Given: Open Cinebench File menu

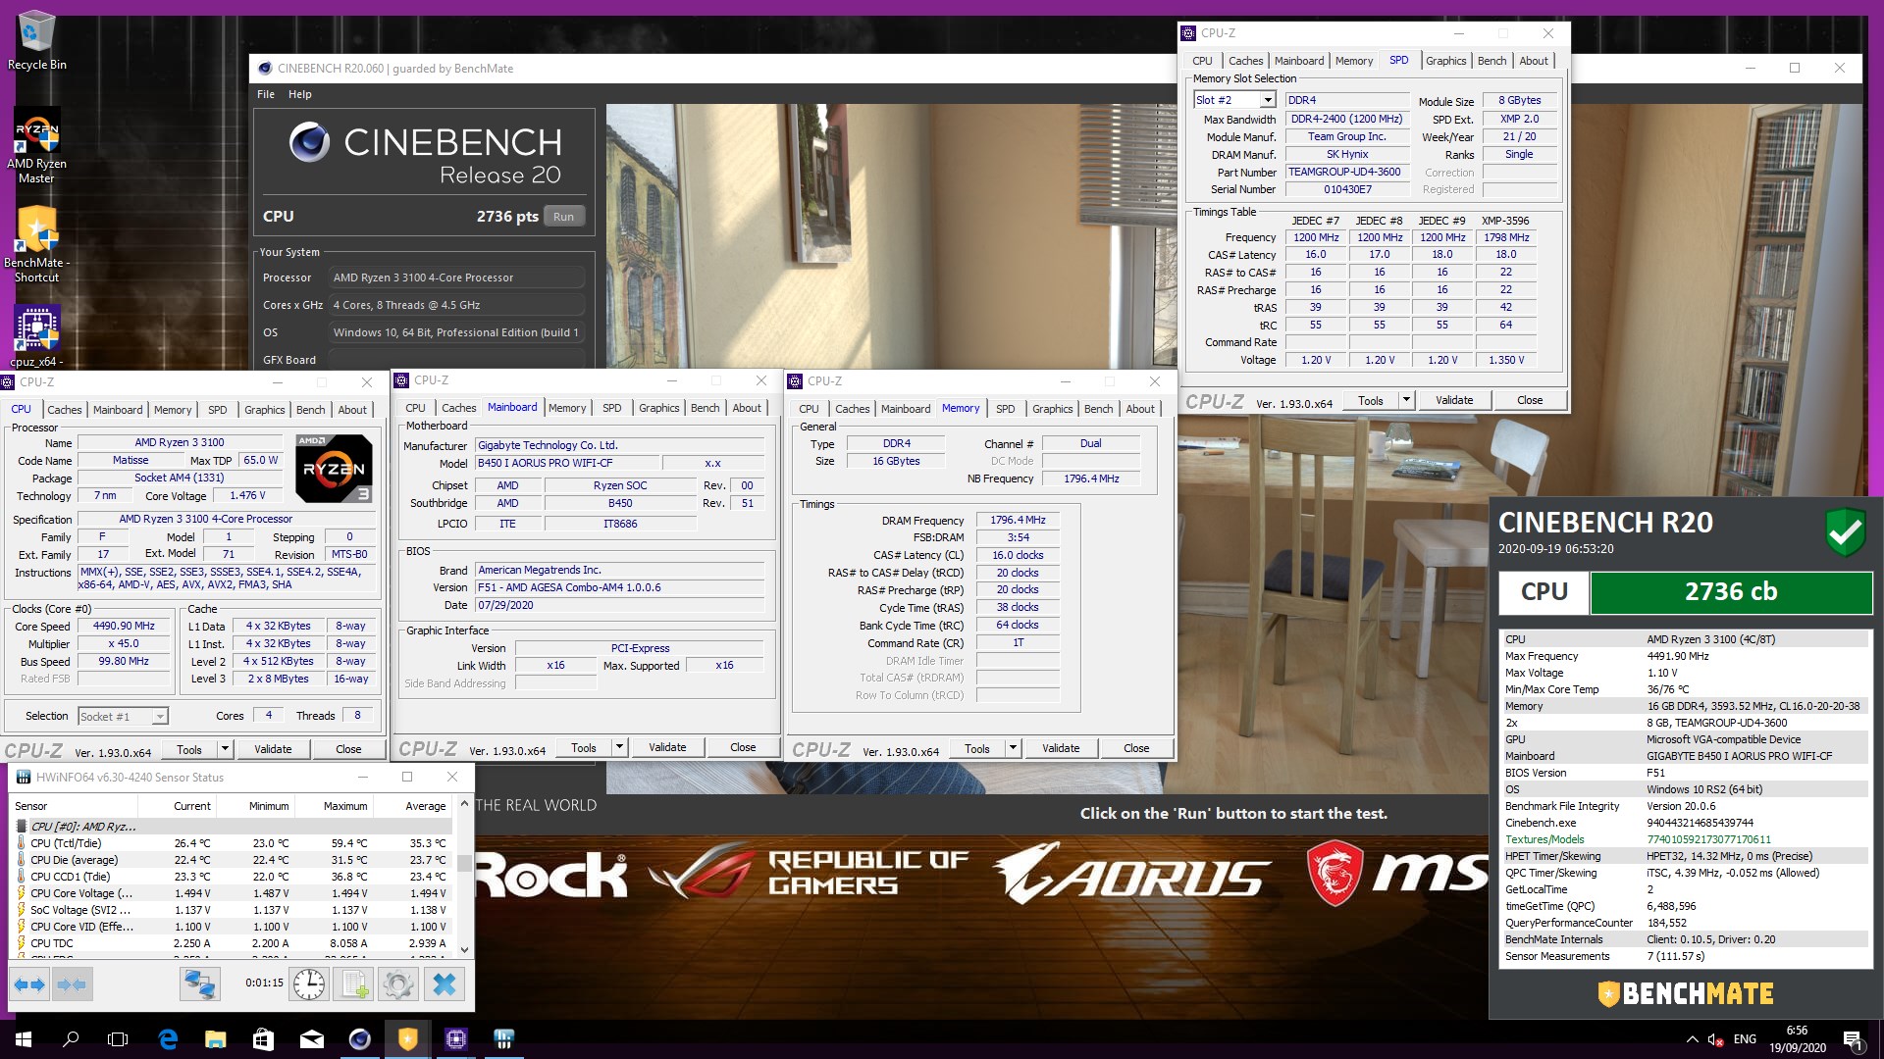Looking at the screenshot, I should pos(266,94).
